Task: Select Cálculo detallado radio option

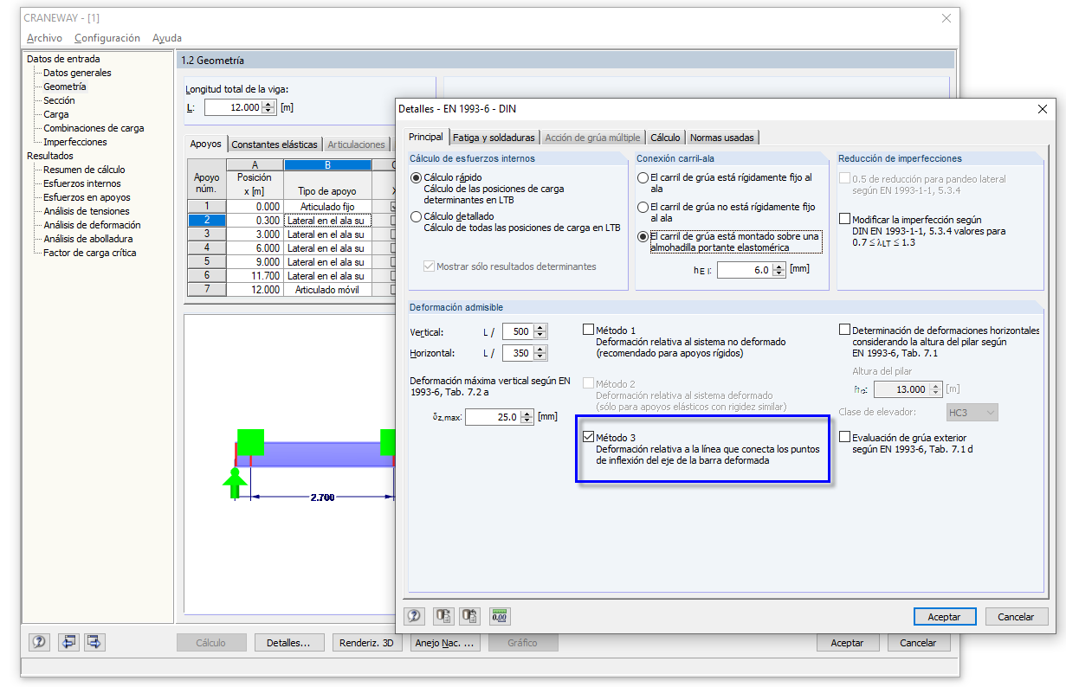Action: [417, 216]
